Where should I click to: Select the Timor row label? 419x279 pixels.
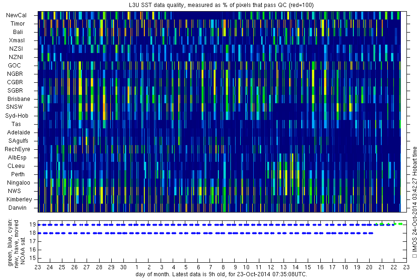[x=18, y=24]
